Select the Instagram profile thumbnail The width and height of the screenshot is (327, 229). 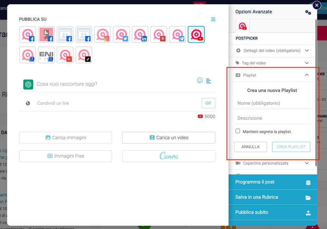tap(103, 34)
